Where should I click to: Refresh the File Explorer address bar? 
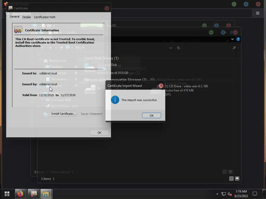click(x=178, y=48)
